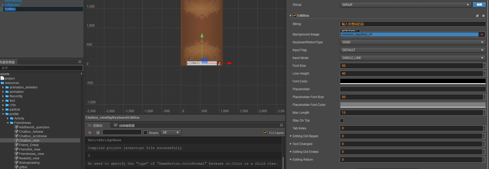This screenshot has height=169, width=489.
Task: Toggle the EditBox component enabled checkbox
Action: [x=294, y=16]
